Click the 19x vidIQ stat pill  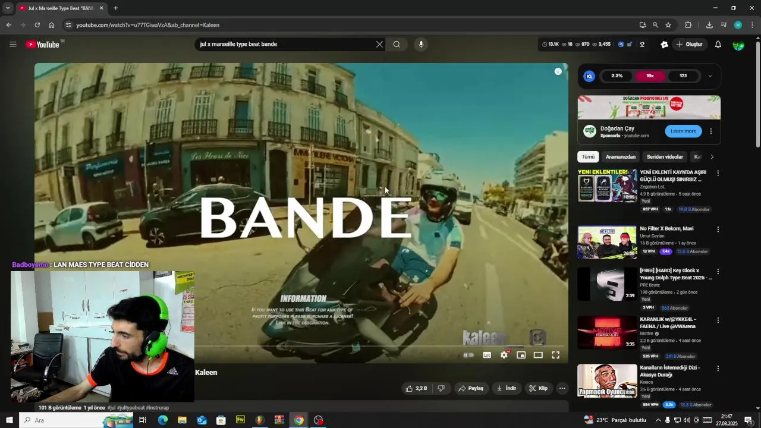[650, 76]
